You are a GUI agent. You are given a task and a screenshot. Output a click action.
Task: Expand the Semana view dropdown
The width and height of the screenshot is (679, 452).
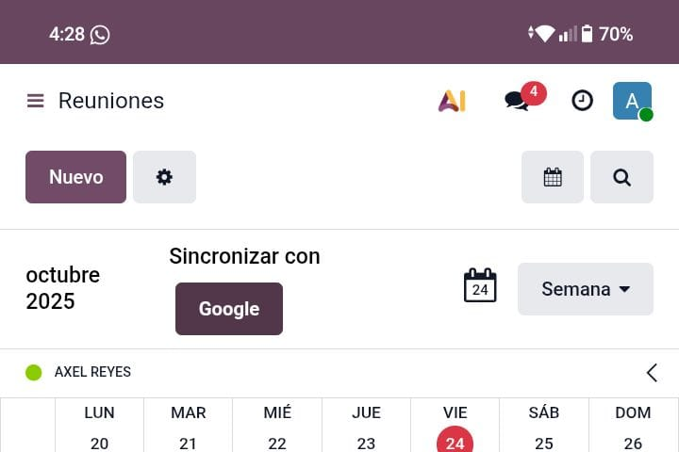tap(585, 289)
